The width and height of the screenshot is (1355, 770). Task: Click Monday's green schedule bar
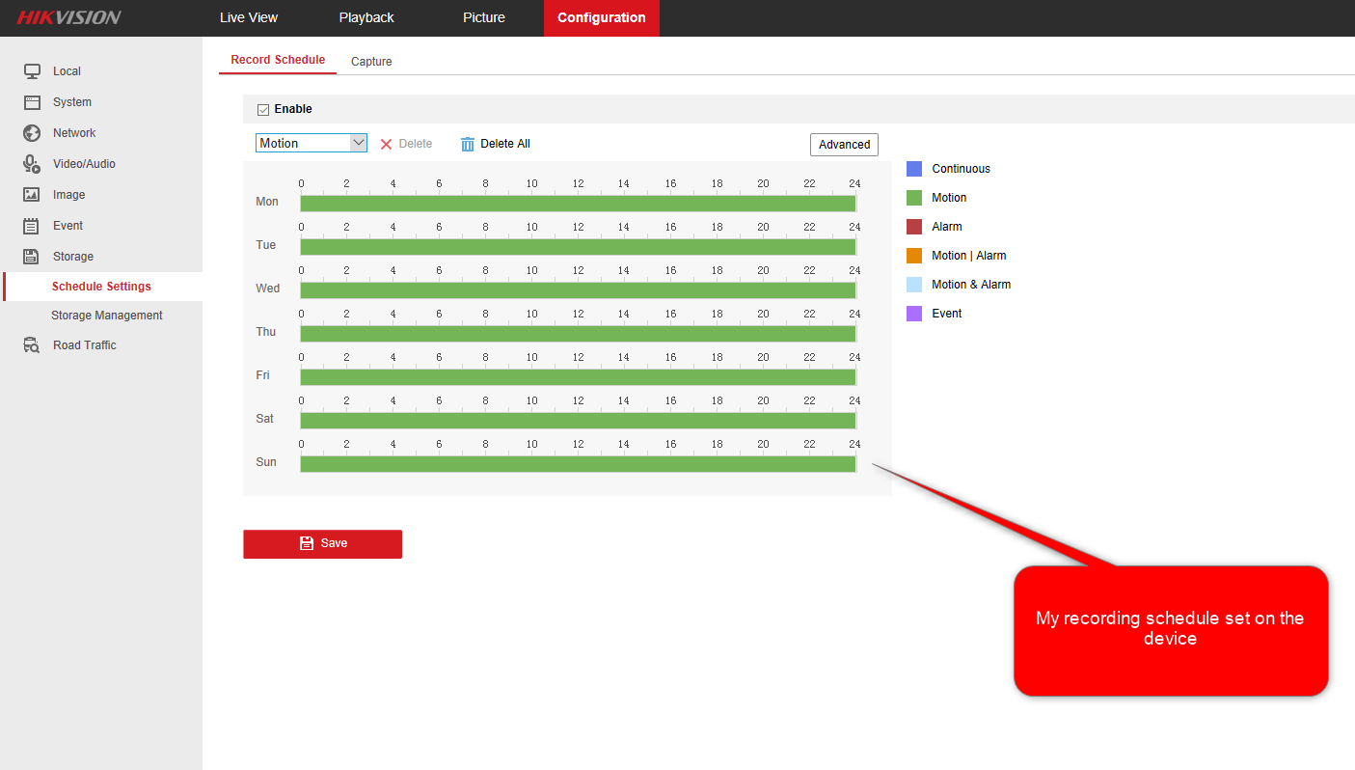[x=578, y=204]
